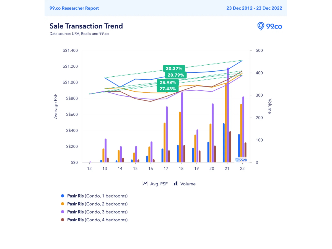Click the purple dot for 3 bedrooms

click(x=63, y=212)
